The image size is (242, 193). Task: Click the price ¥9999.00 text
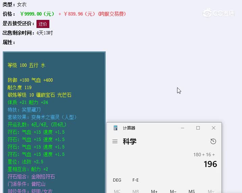37,14
